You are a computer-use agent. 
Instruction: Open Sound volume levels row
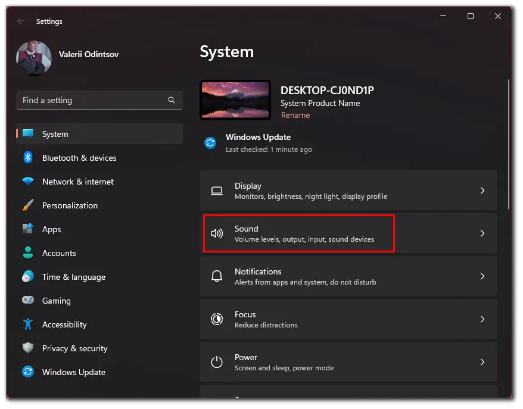348,233
